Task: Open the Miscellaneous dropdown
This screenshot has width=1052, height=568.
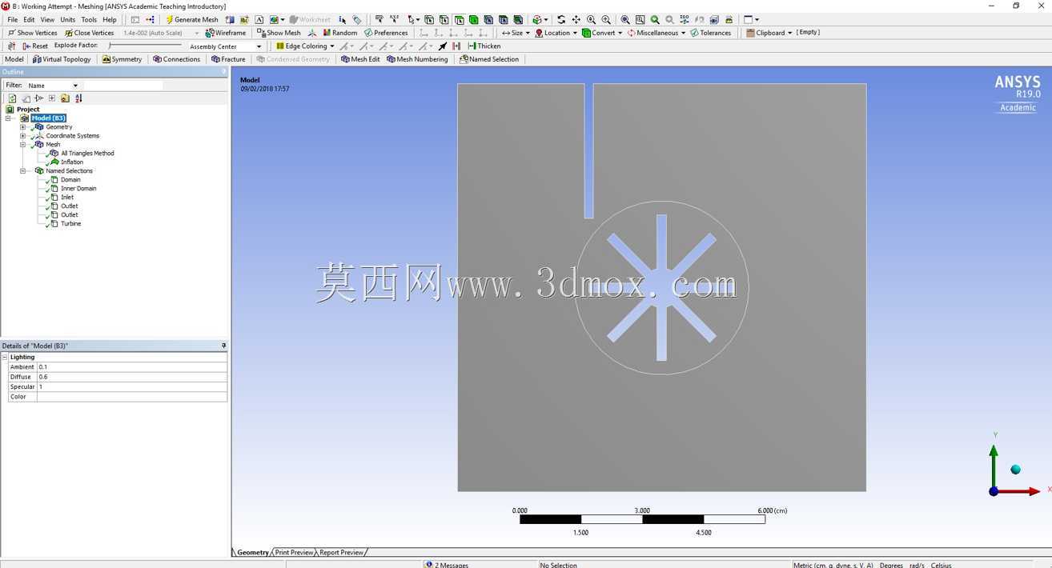Action: coord(683,33)
